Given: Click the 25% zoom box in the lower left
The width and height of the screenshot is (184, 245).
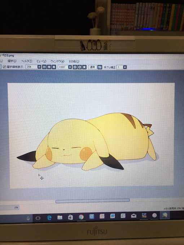Looking at the screenshot, I should pyautogui.click(x=9, y=208).
